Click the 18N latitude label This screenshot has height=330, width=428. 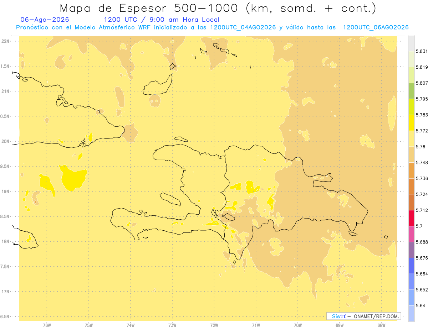point(5,241)
